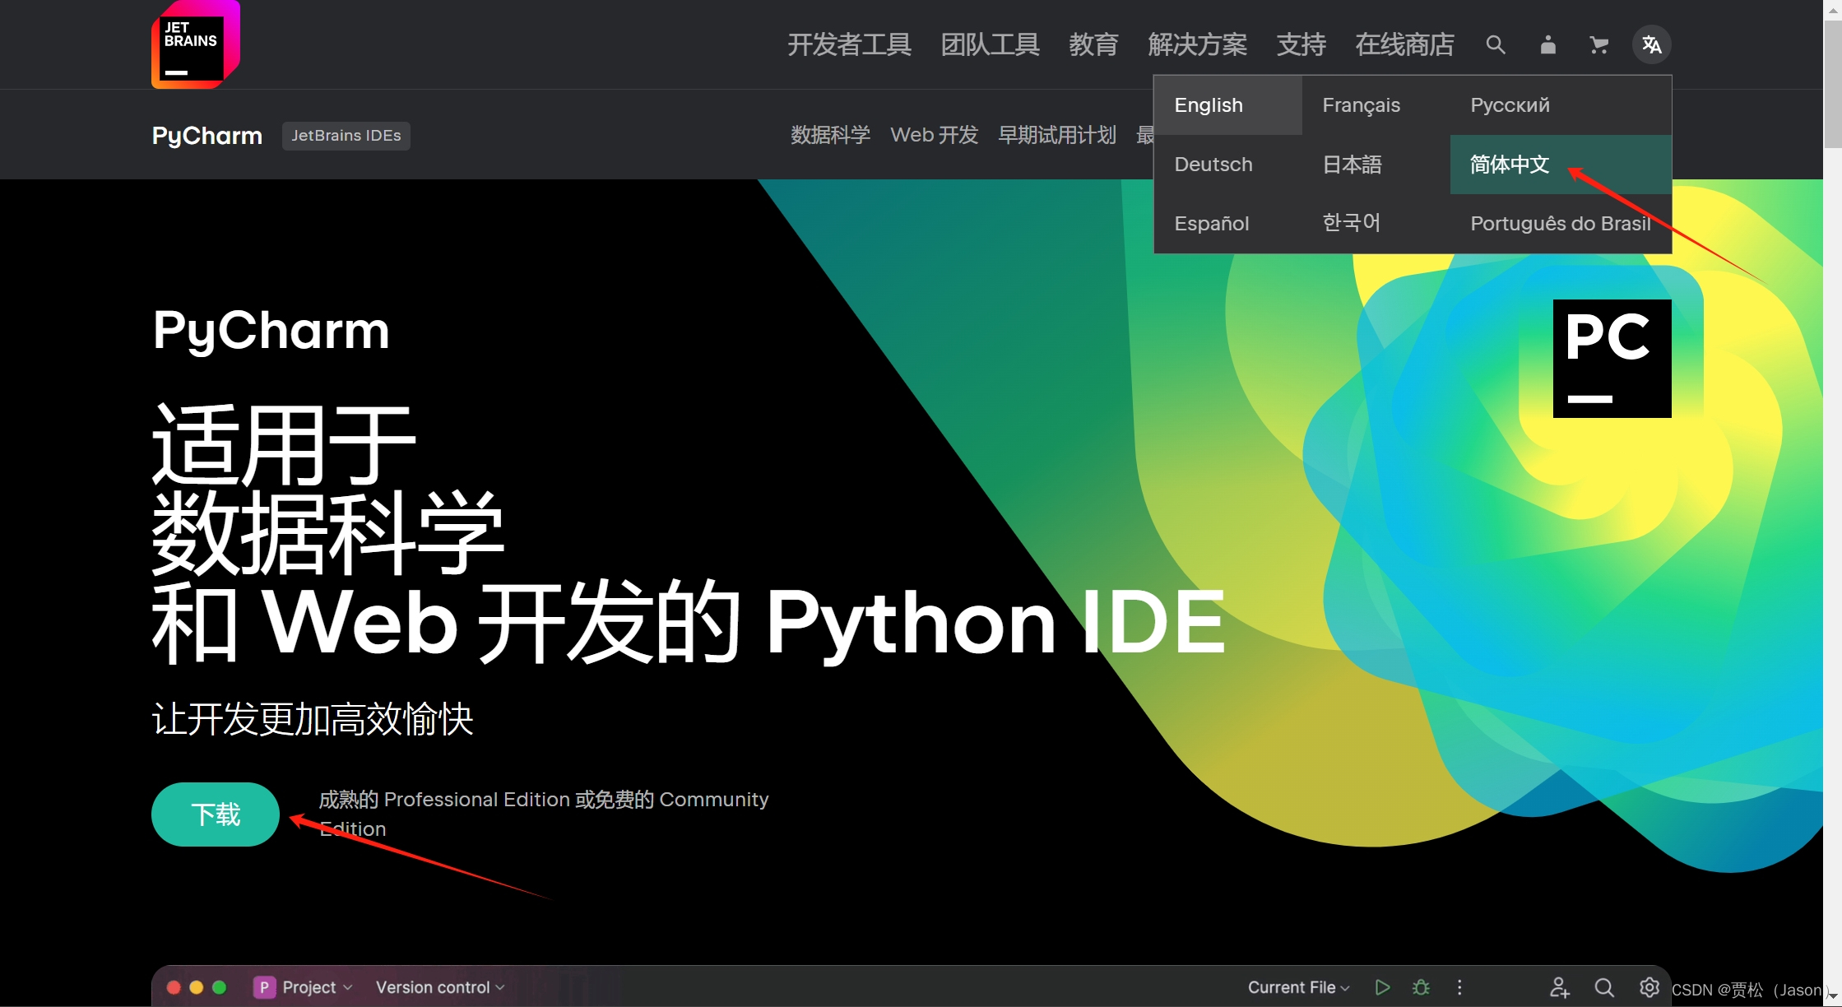Open the shopping cart icon
The height and width of the screenshot is (1007, 1842).
tap(1598, 44)
